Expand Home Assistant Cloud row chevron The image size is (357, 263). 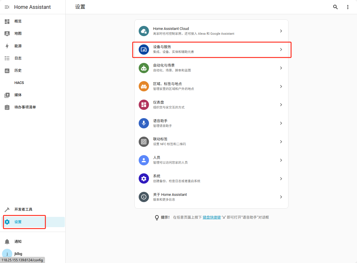(x=281, y=31)
